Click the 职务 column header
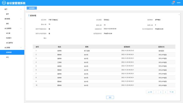 87,47
